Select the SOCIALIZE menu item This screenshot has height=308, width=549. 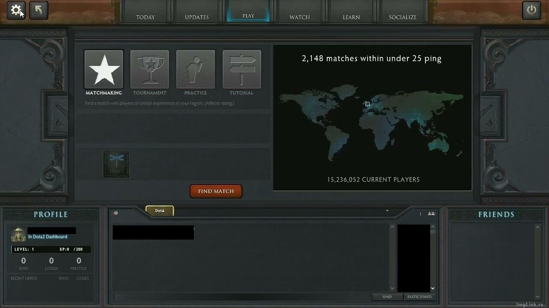click(x=402, y=17)
